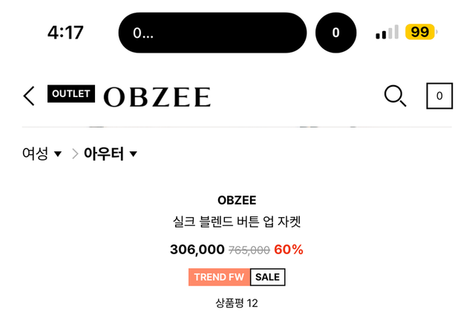The image size is (475, 326).
Task: Open the 상품평 12 reviews link
Action: tap(237, 302)
